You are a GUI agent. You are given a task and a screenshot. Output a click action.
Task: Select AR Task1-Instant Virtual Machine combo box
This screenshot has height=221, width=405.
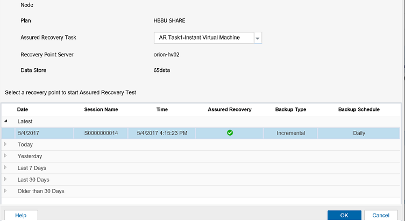(208, 38)
